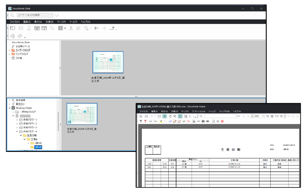The height and width of the screenshot is (192, 307).
Task: Open the 文書(D) menu in DocuWorks Desk
Action: [x=50, y=22]
